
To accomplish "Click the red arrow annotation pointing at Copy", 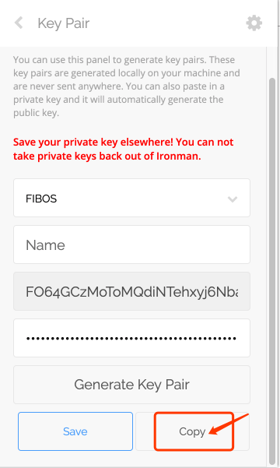I will 229,424.
